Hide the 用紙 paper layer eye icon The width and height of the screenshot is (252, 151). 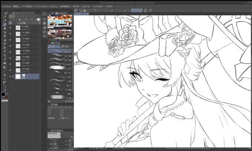pyautogui.click(x=10, y=76)
